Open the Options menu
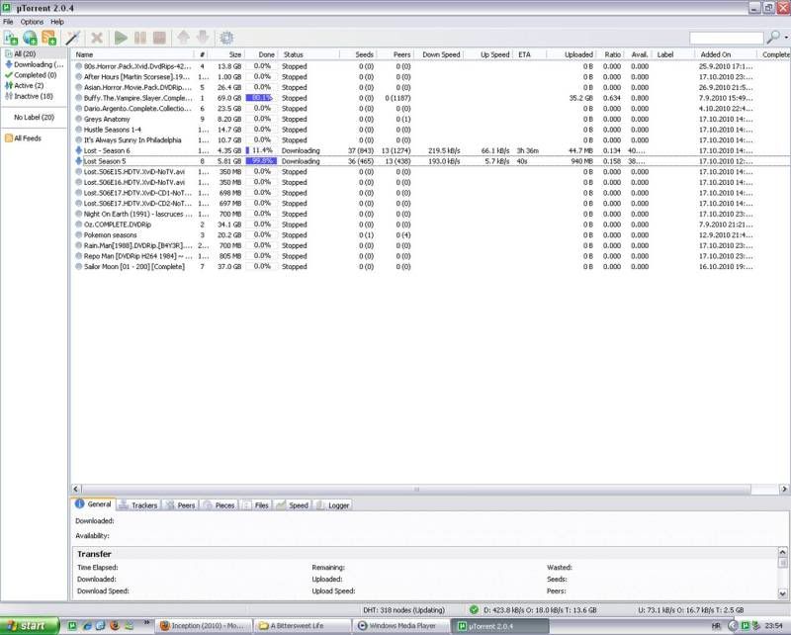The height and width of the screenshot is (635, 791). (x=32, y=21)
